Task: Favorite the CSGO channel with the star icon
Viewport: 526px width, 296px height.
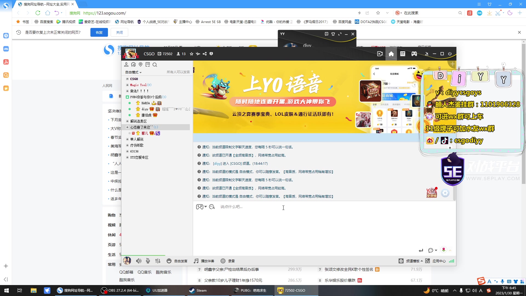Action: pos(191,54)
